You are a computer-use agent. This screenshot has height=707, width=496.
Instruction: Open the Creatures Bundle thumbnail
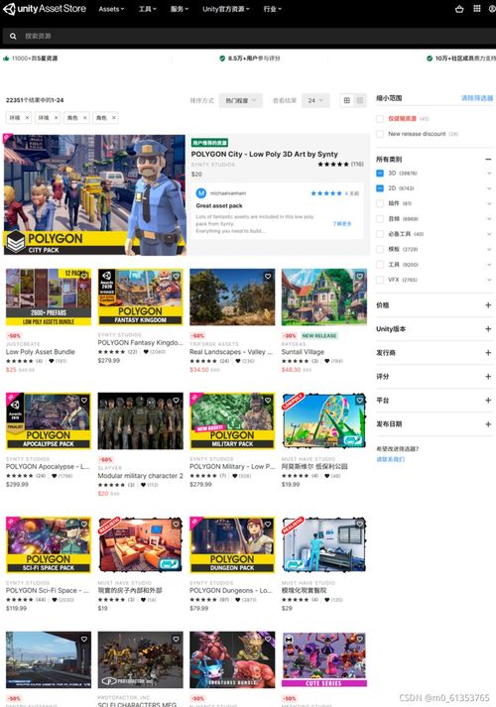232,659
